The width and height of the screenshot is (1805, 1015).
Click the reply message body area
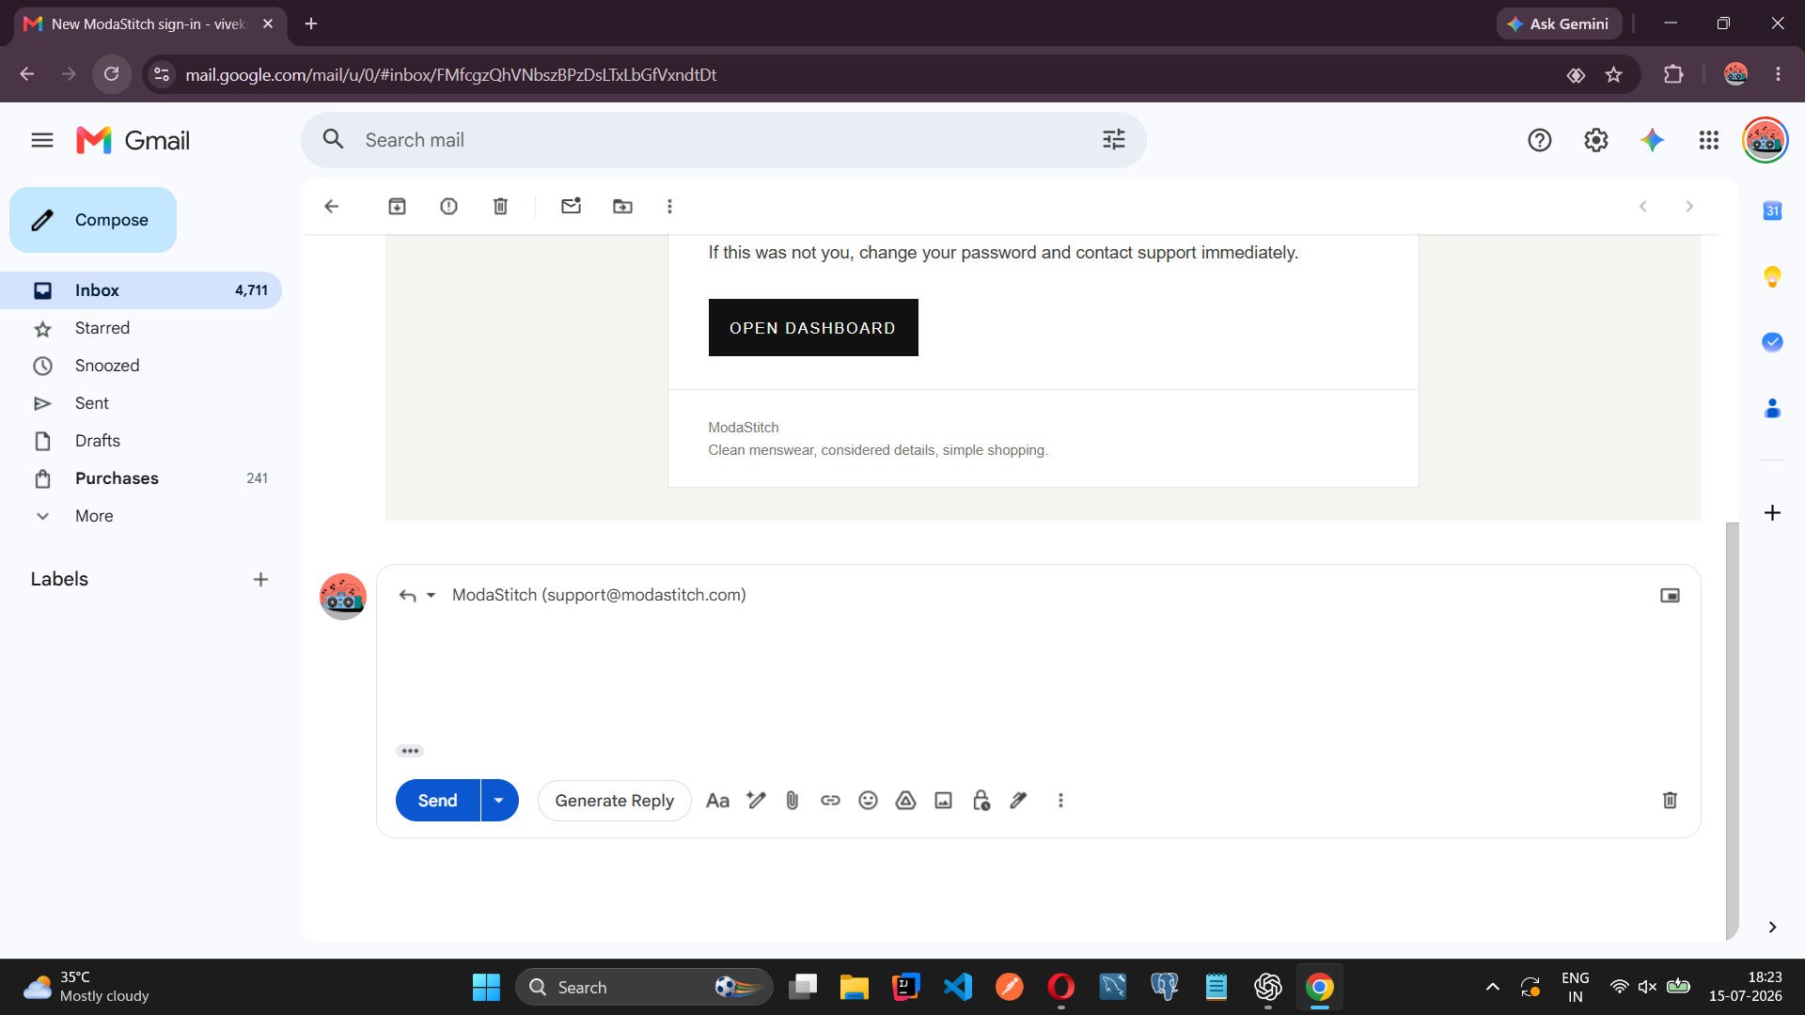click(x=1039, y=677)
